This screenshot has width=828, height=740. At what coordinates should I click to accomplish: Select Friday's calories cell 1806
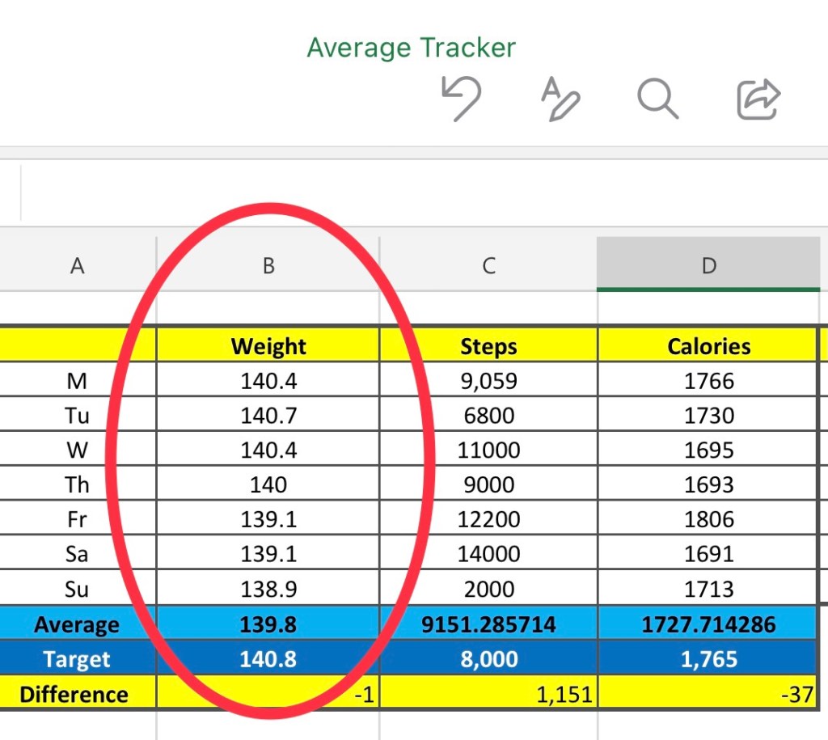click(x=708, y=519)
